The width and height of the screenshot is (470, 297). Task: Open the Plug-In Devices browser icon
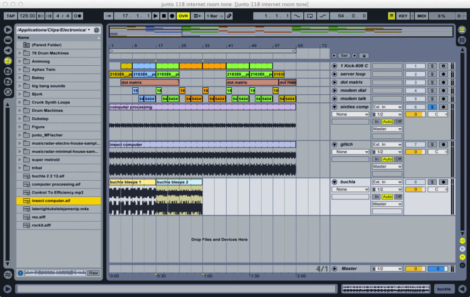click(8, 50)
